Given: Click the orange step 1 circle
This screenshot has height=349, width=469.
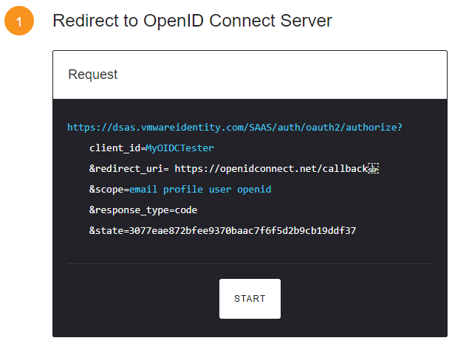Looking at the screenshot, I should click(x=19, y=21).
